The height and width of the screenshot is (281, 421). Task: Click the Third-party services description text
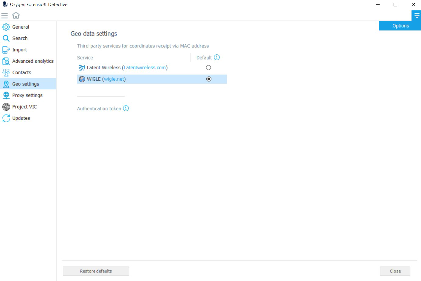tap(143, 46)
